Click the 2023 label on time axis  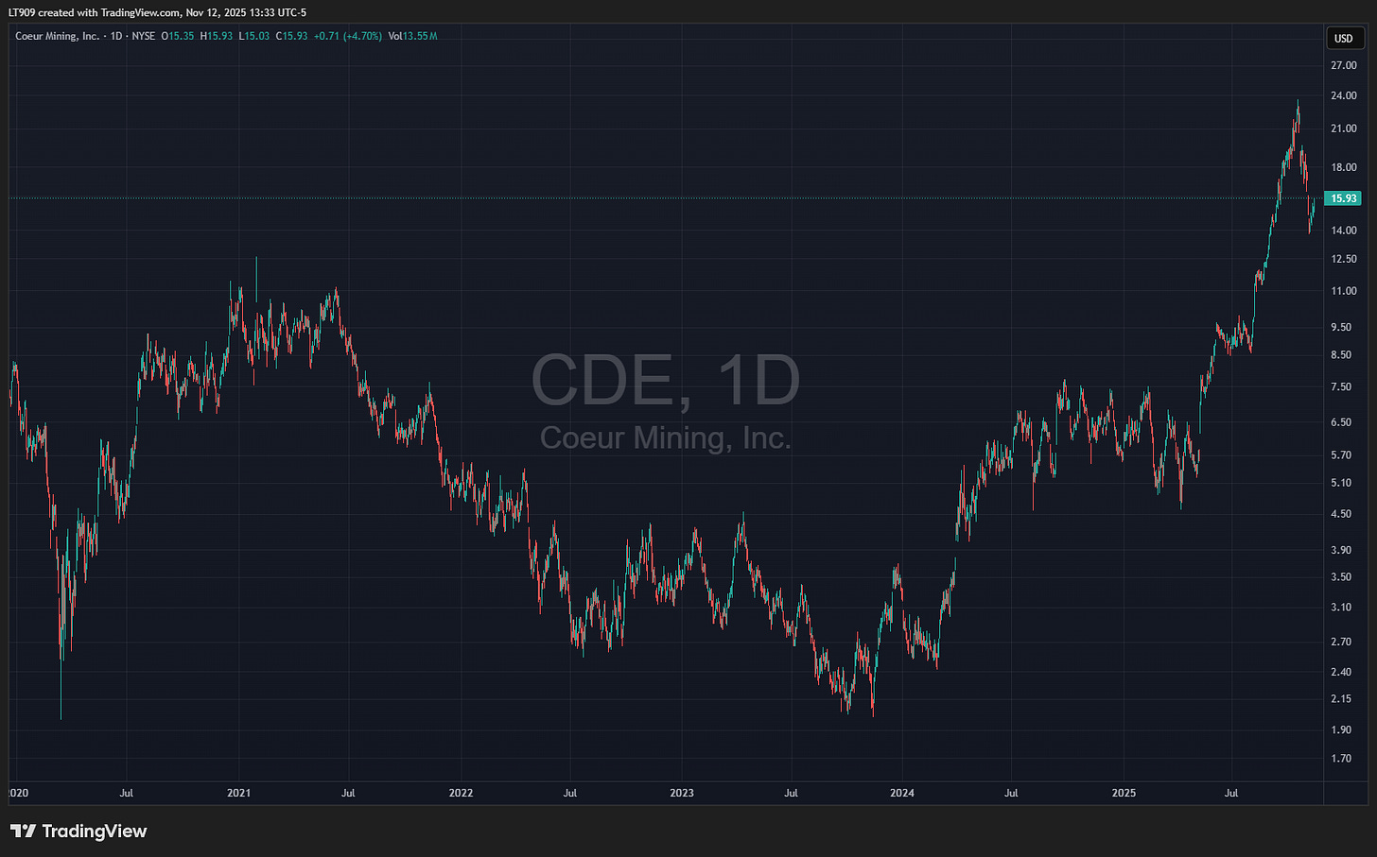681,793
